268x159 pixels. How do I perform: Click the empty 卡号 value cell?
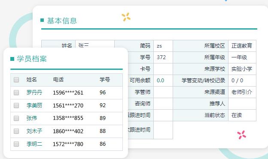[x=163, y=69]
